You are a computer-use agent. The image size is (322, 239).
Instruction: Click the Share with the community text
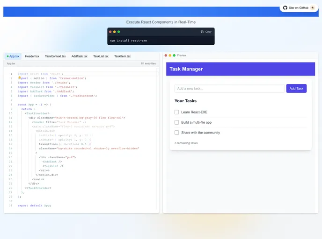pyautogui.click(x=200, y=133)
